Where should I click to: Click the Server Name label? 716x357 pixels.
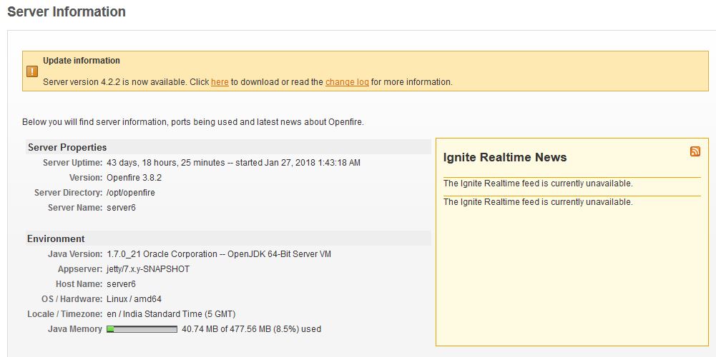(75, 208)
